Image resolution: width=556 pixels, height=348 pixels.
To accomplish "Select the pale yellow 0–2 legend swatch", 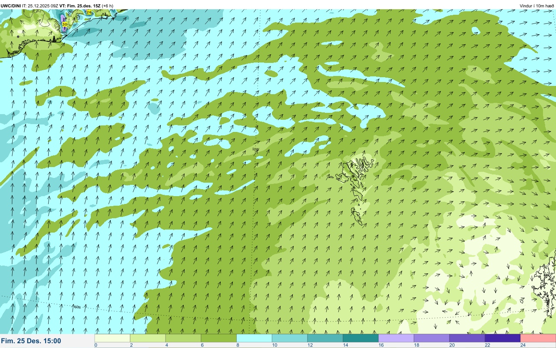I will [113, 338].
